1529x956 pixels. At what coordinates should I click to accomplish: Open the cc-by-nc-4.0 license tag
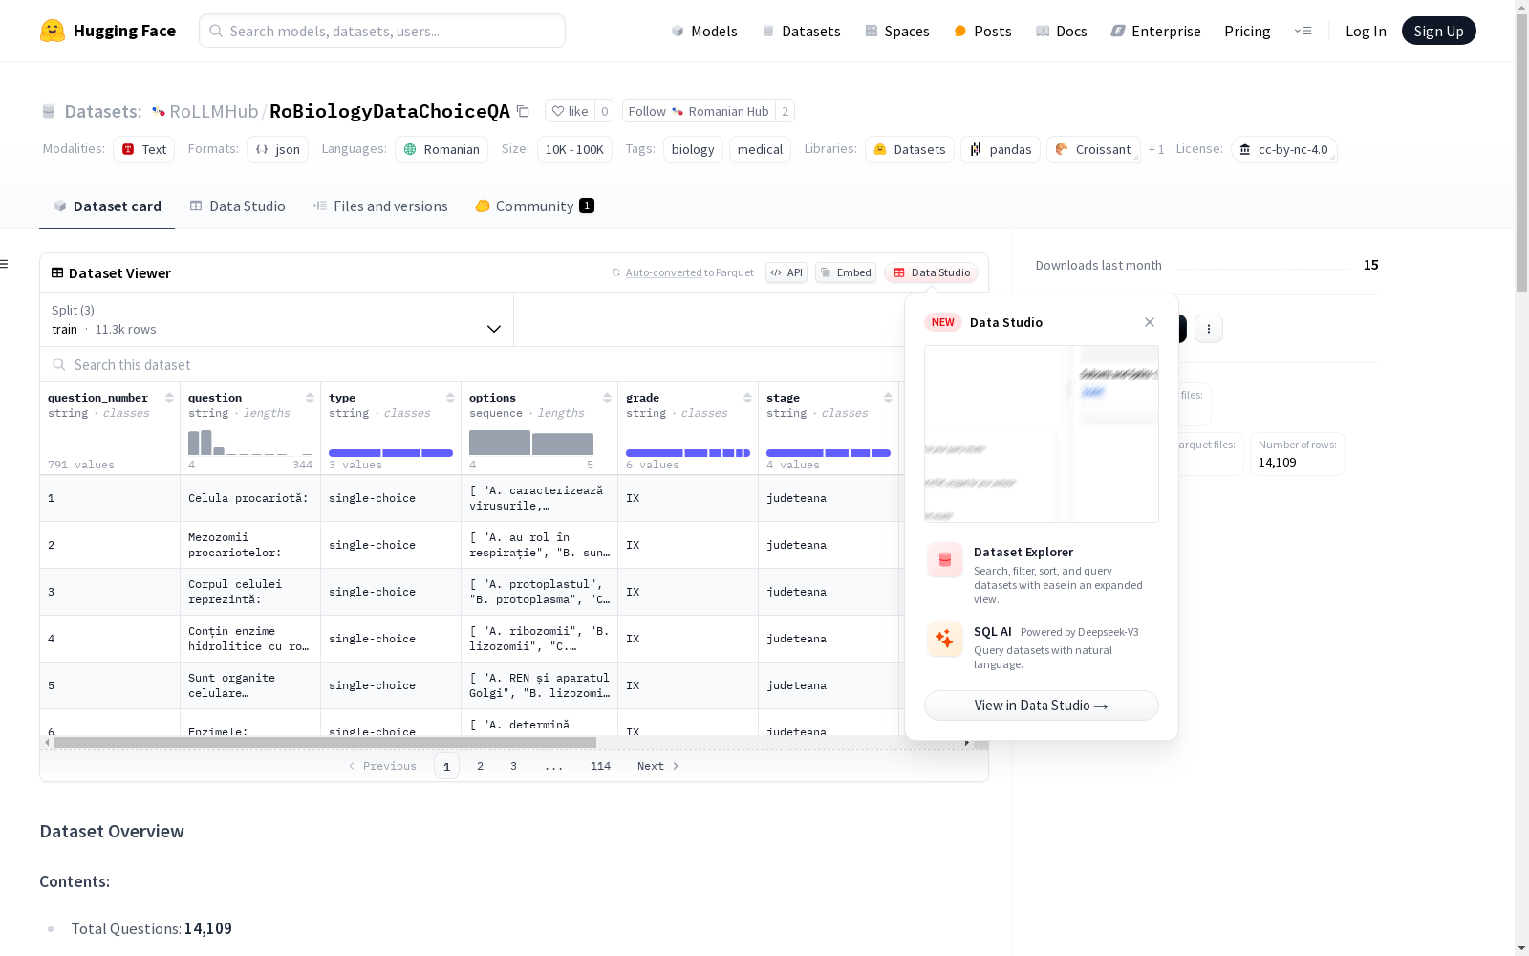tap(1283, 149)
